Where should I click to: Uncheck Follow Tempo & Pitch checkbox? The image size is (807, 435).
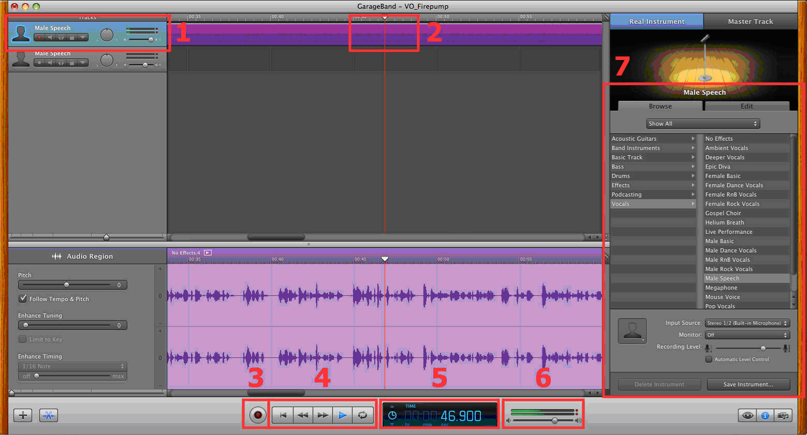click(23, 298)
